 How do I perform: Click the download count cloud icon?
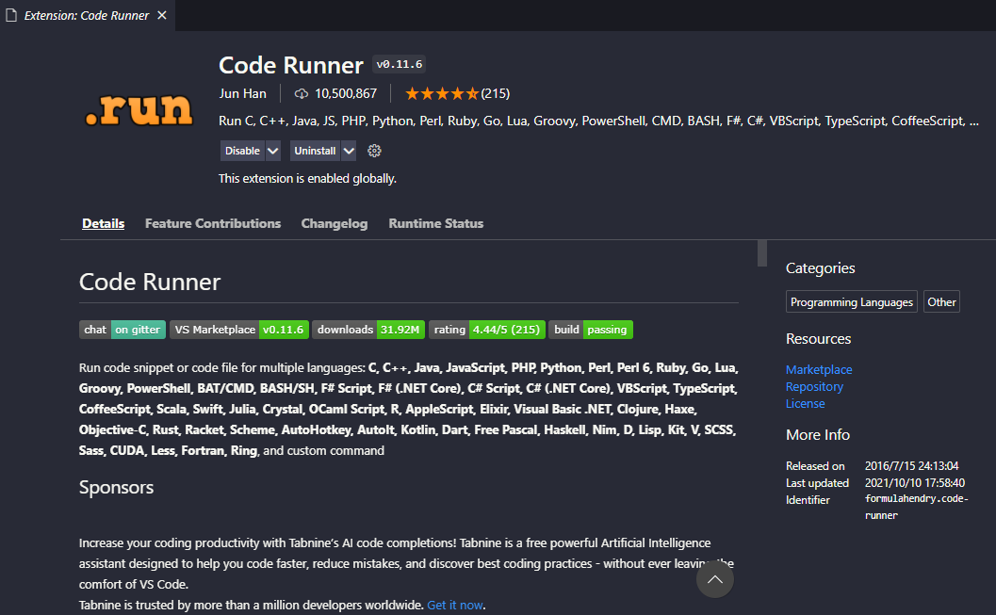(302, 93)
